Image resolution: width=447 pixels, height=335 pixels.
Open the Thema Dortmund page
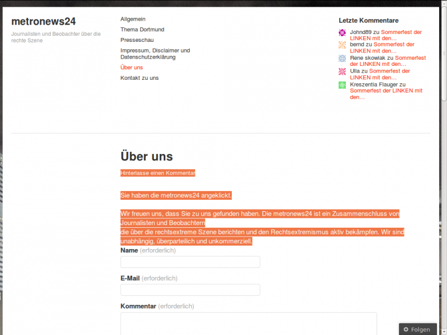(x=142, y=30)
